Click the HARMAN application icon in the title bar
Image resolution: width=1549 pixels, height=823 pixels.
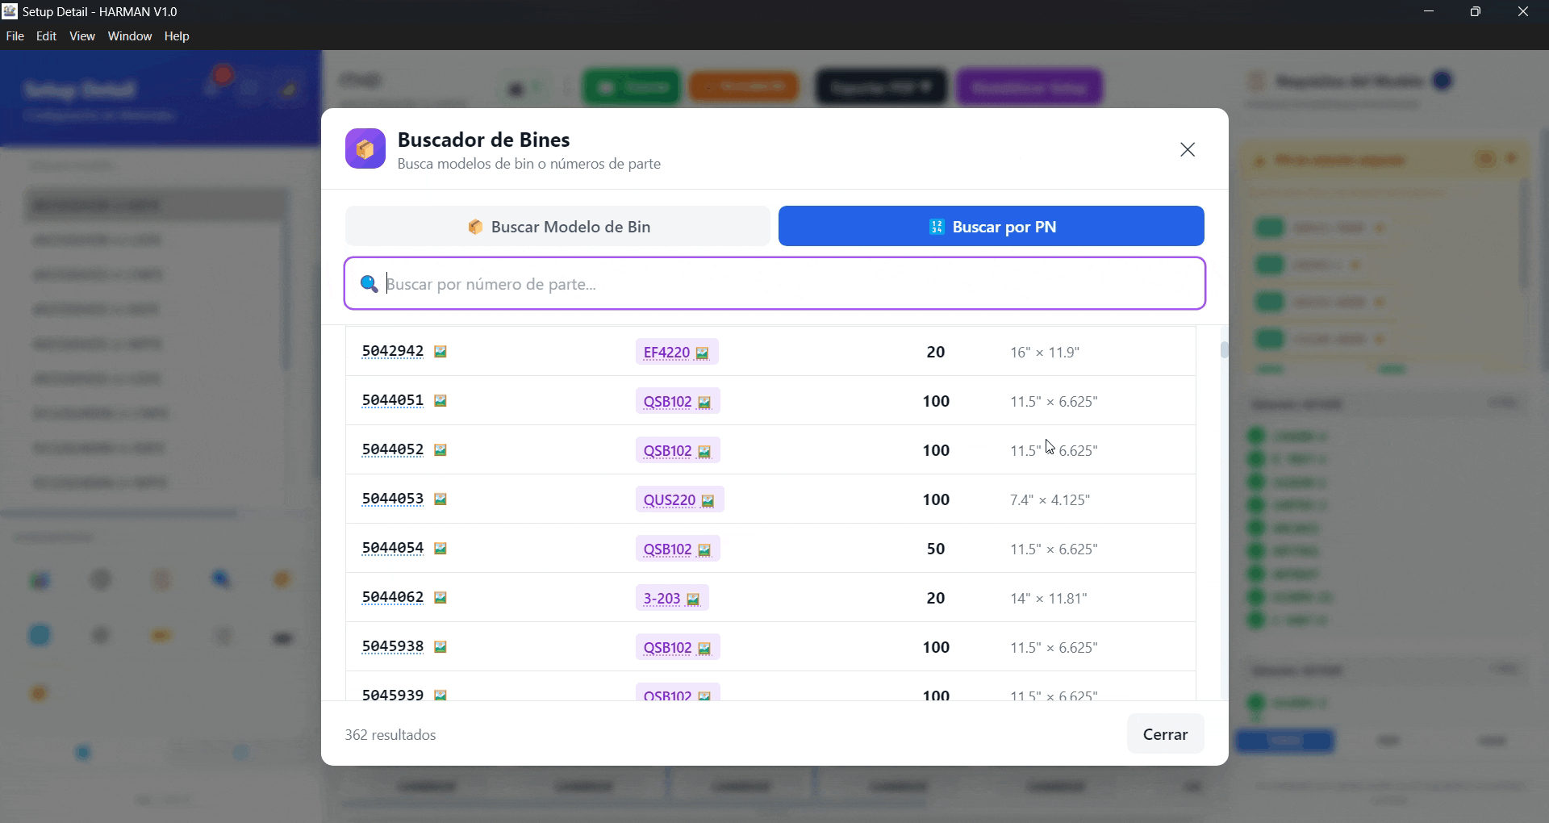click(x=10, y=10)
